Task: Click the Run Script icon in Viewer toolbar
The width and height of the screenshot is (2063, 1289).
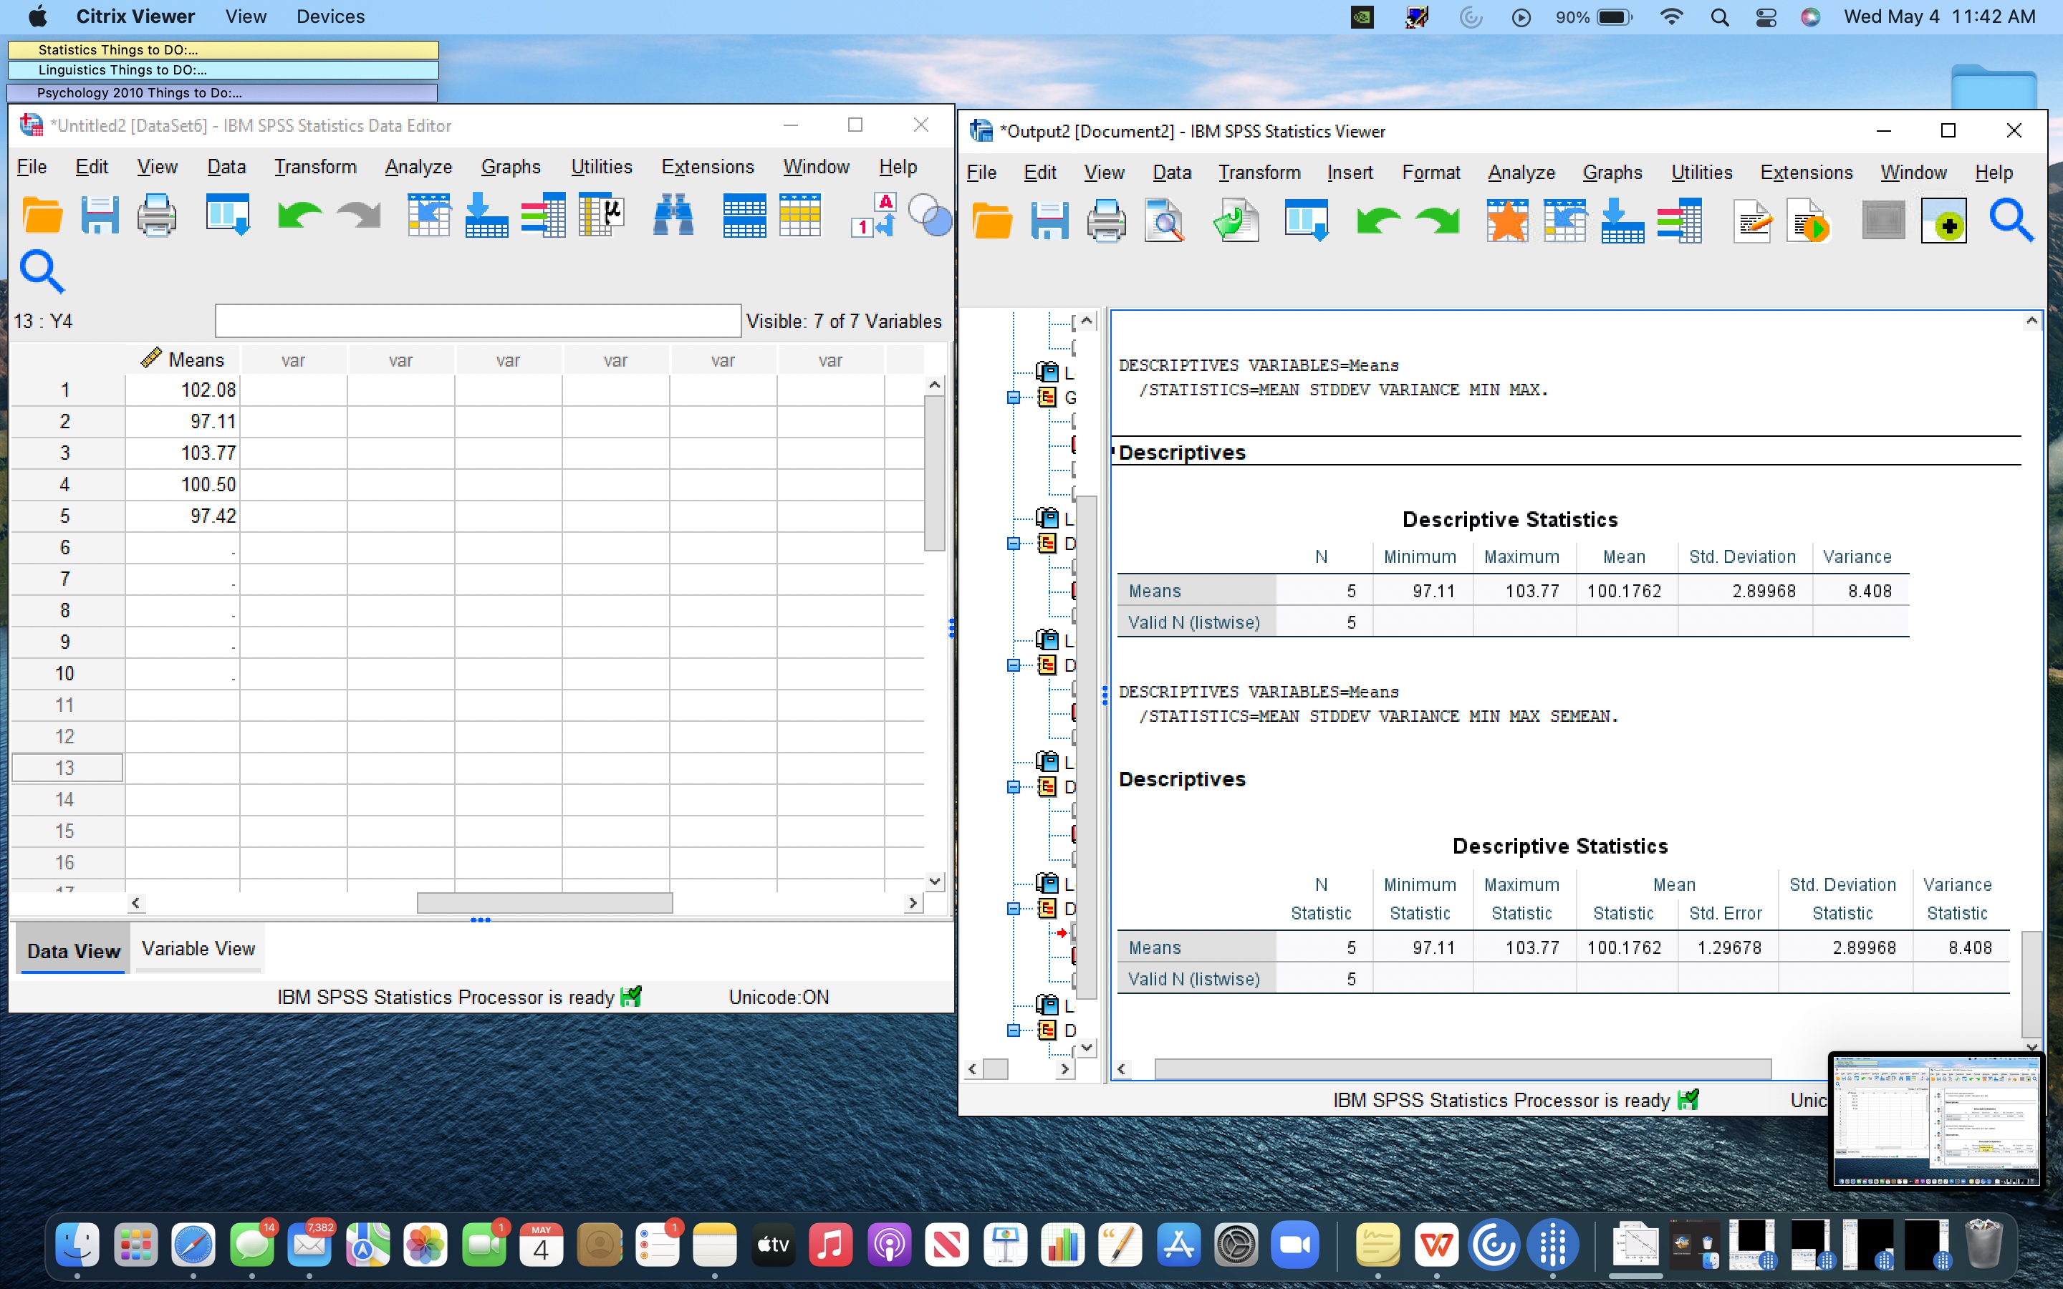Action: click(1809, 222)
